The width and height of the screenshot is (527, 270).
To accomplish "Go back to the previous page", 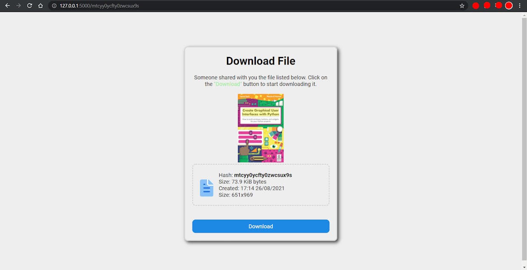I will tap(7, 6).
